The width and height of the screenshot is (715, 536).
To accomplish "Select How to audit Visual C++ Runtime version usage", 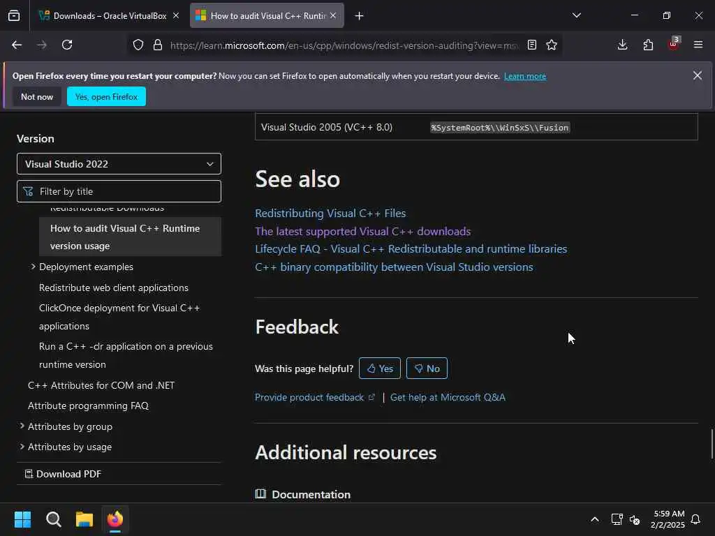I will 130,237.
